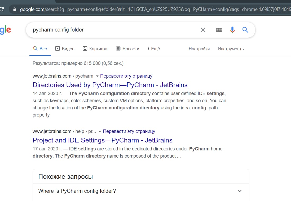Switch to the Картинки tab

pyautogui.click(x=95, y=49)
